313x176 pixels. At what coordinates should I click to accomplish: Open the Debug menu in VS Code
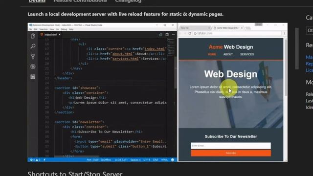pos(64,29)
